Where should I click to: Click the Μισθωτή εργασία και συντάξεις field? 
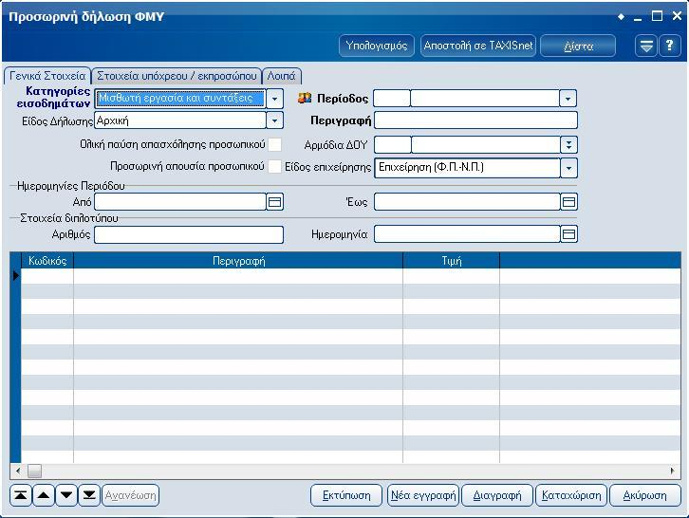[180, 99]
